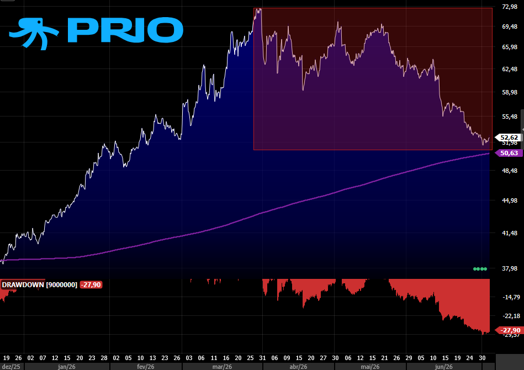The image size is (524, 370).
Task: Click the red -27,90 tag on drawdown axis
Action: (x=510, y=330)
